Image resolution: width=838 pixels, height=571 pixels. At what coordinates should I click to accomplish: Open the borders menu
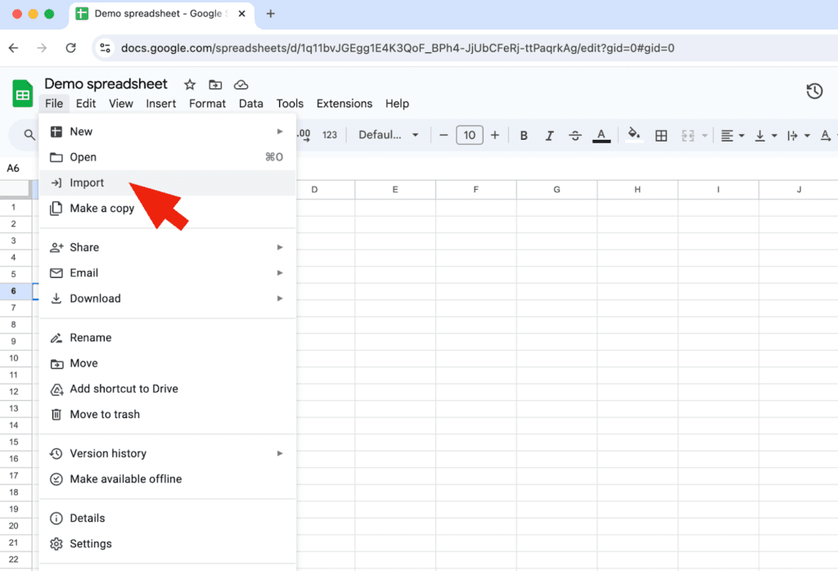tap(661, 135)
